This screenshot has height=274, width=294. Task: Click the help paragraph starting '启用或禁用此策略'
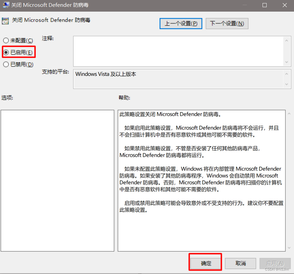pyautogui.click(x=202, y=206)
